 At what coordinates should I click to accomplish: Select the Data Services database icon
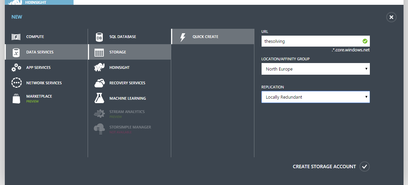pyautogui.click(x=16, y=52)
